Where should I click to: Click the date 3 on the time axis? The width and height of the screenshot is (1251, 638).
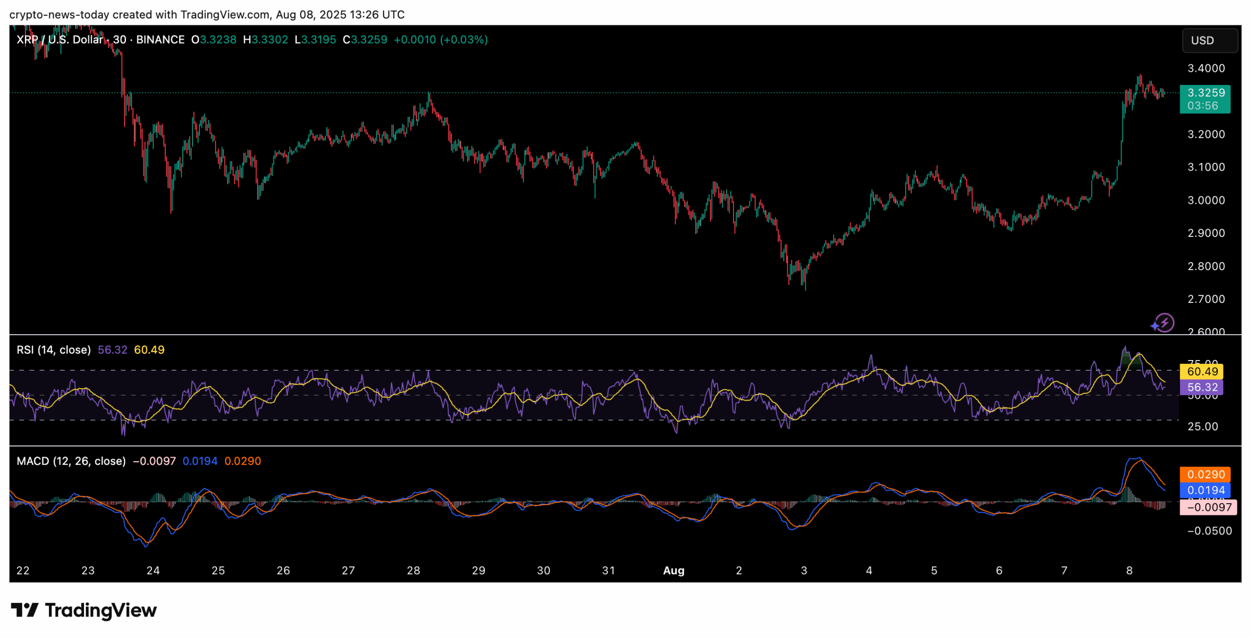(x=804, y=571)
